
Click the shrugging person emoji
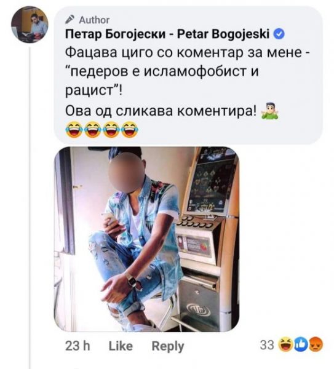269,111
